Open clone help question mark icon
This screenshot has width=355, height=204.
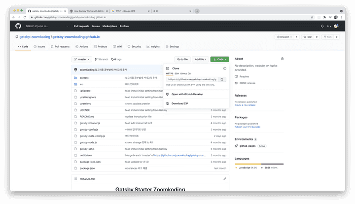click(225, 68)
